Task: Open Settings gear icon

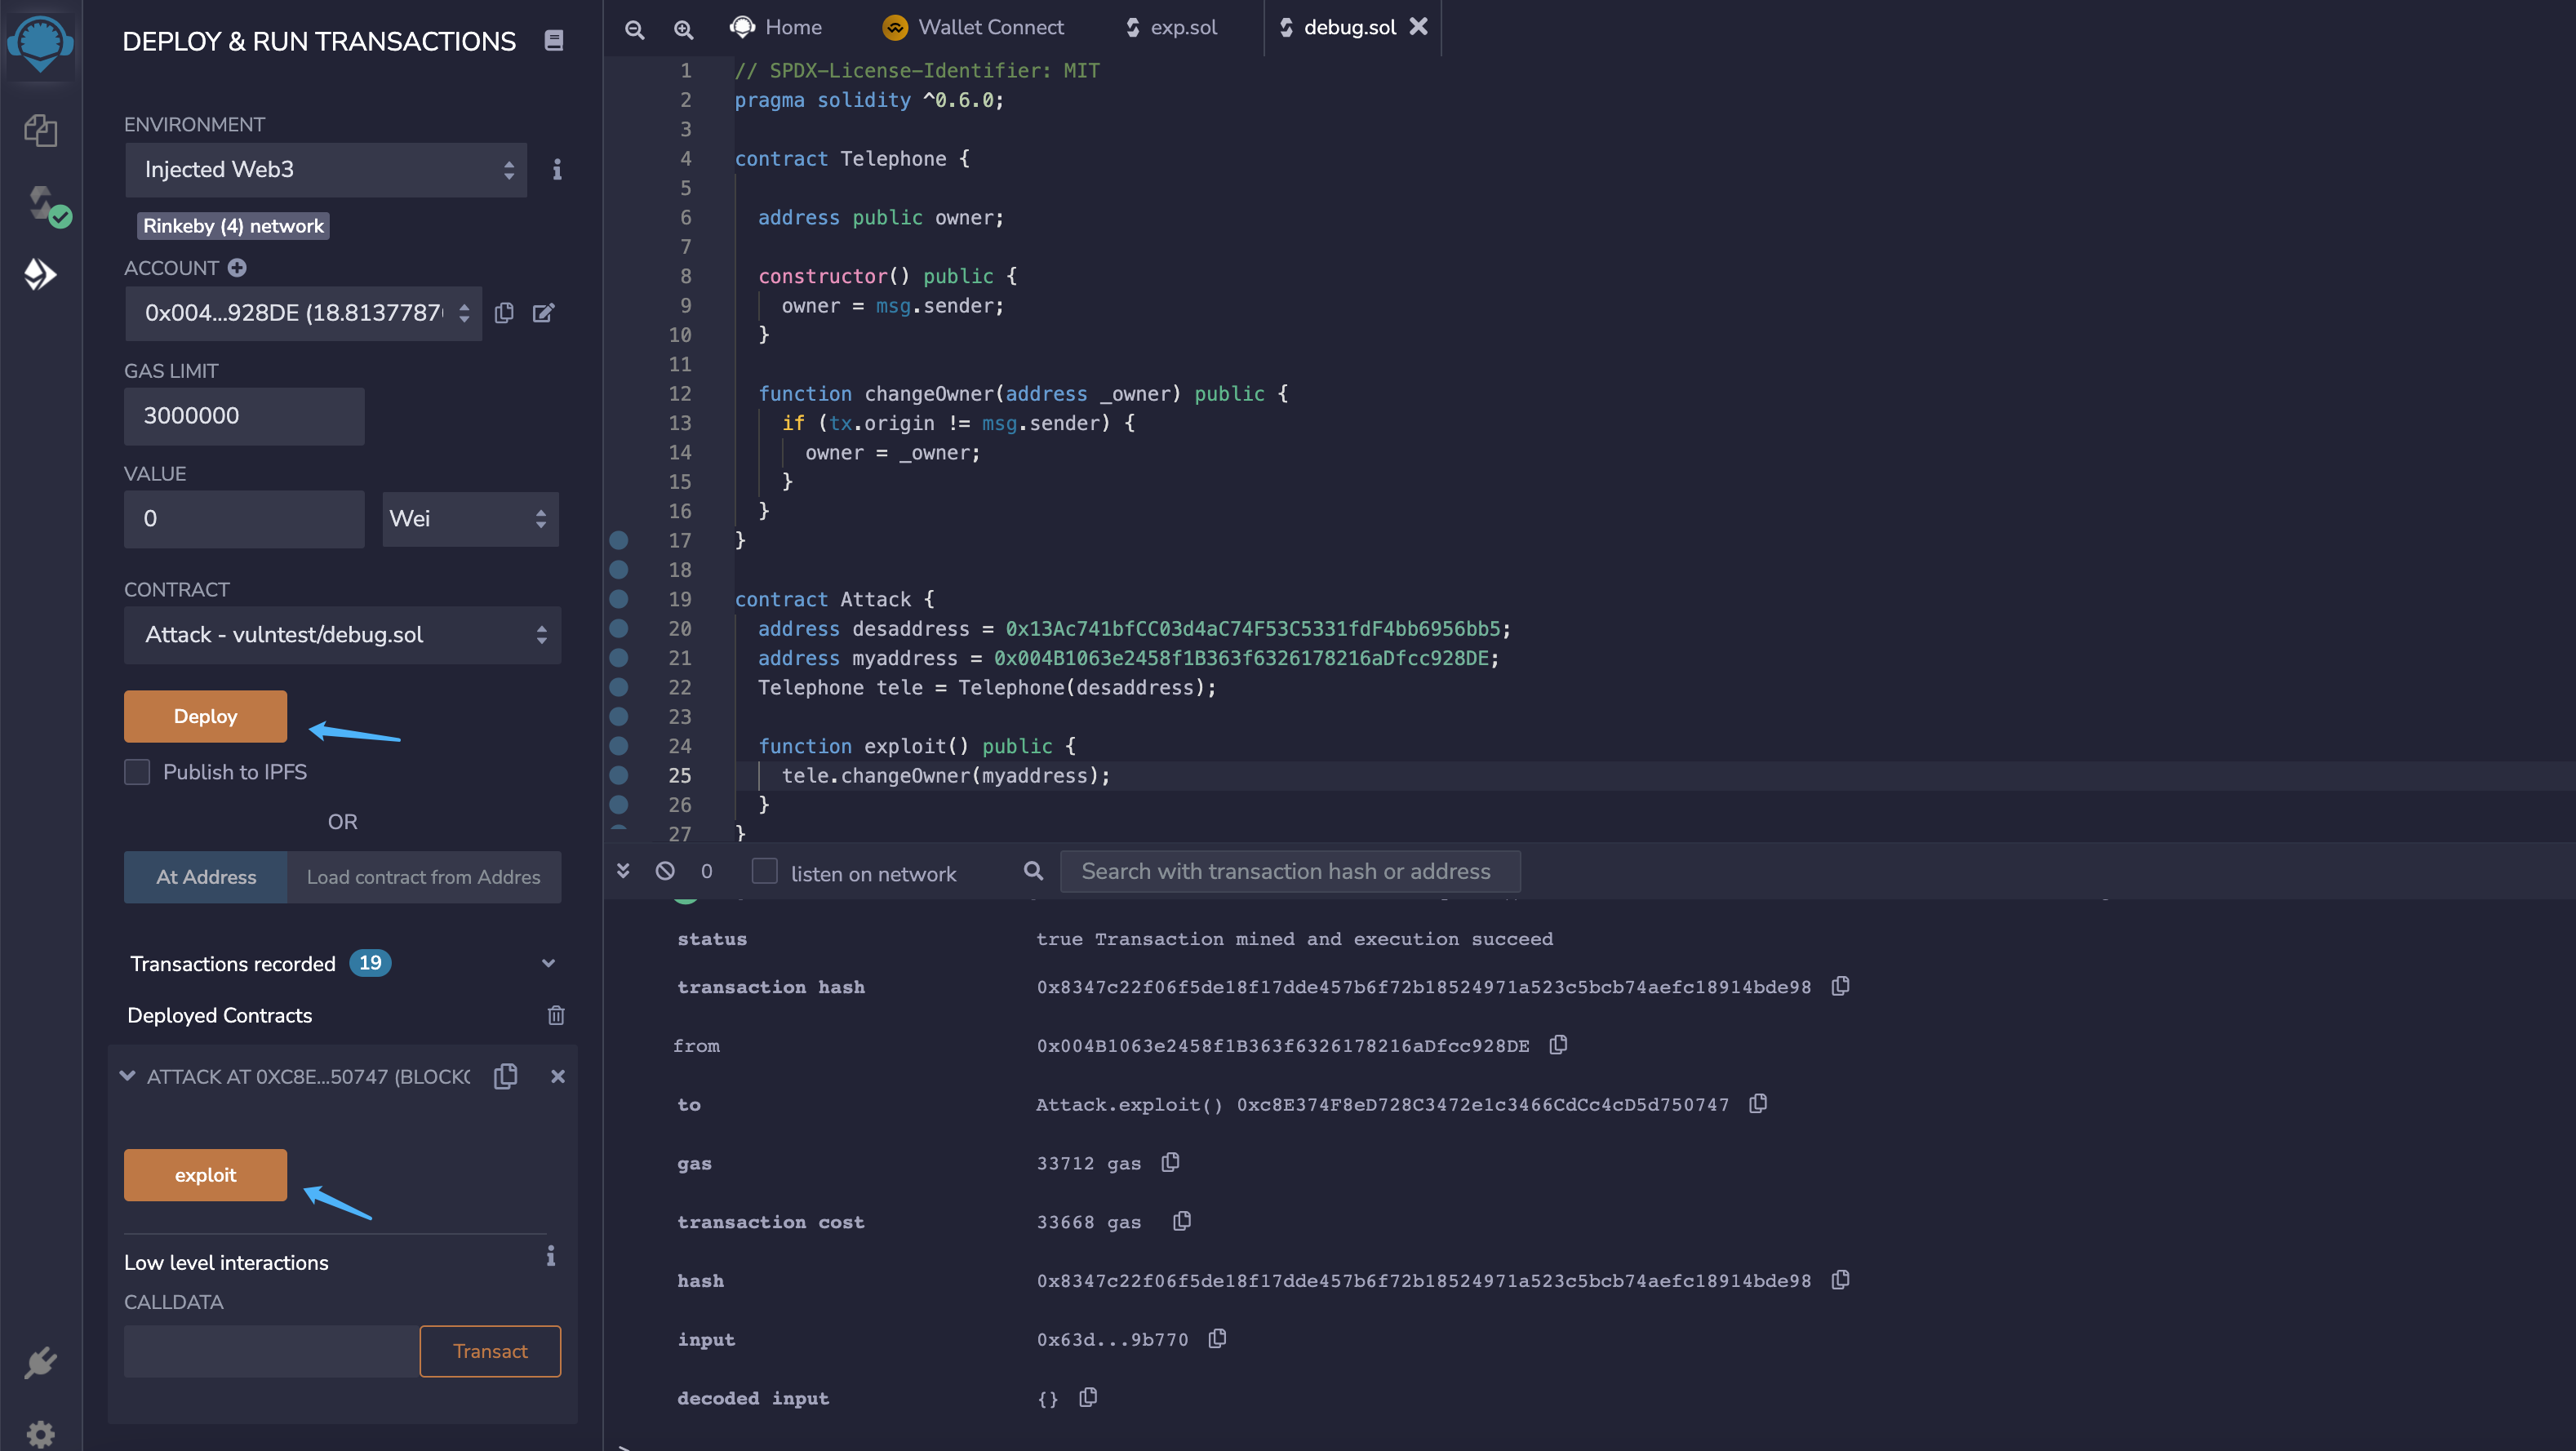Action: click(40, 1434)
